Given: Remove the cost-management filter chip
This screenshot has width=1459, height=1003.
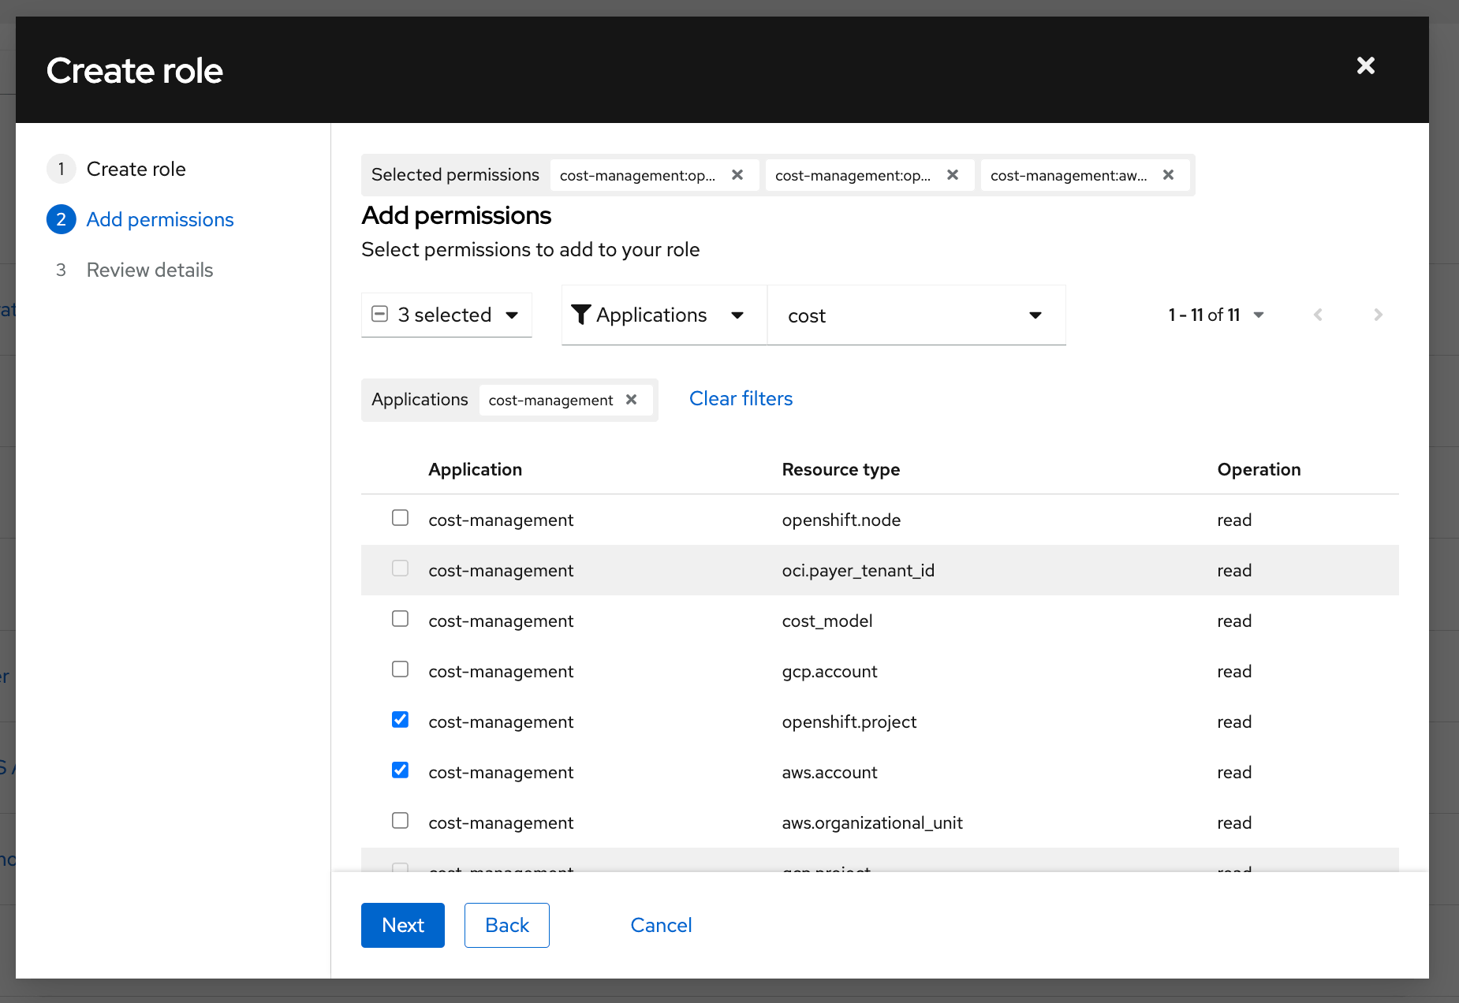Looking at the screenshot, I should tap(631, 400).
